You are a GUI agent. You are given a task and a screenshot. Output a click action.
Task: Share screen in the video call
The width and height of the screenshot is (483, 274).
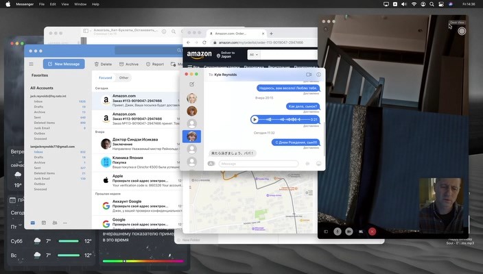(x=361, y=232)
